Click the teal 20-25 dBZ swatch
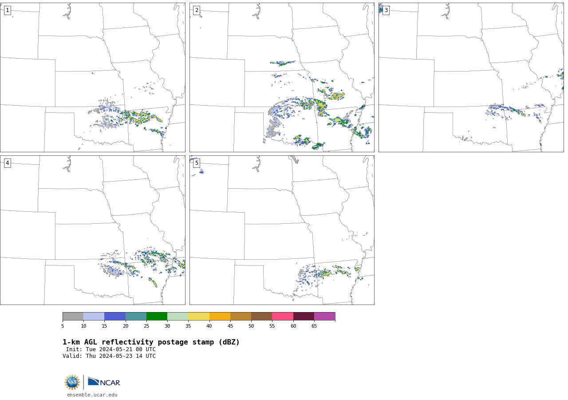The image size is (568, 400). pyautogui.click(x=136, y=316)
